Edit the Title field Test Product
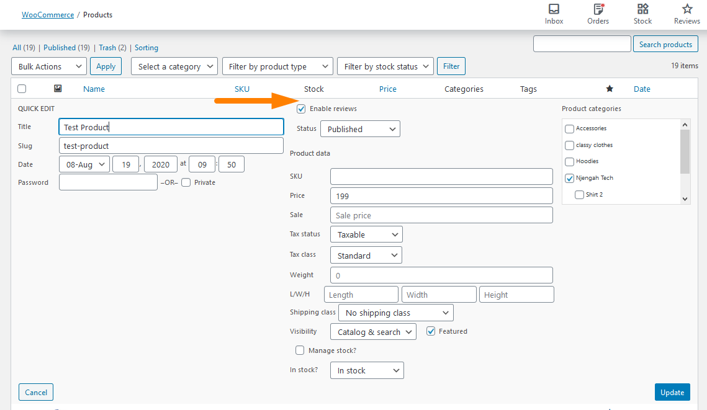 [171, 127]
